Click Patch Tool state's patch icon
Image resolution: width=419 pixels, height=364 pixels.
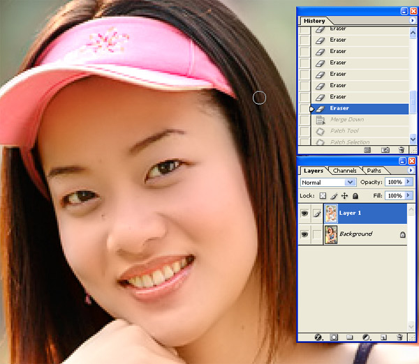point(320,131)
